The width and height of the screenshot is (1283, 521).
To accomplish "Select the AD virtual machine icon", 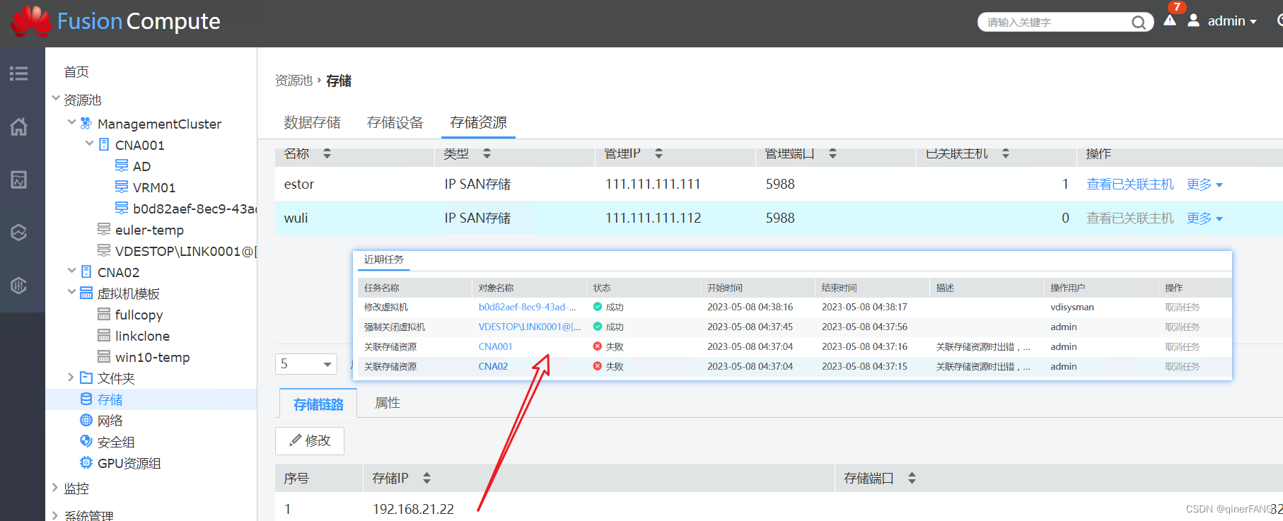I will (x=122, y=165).
